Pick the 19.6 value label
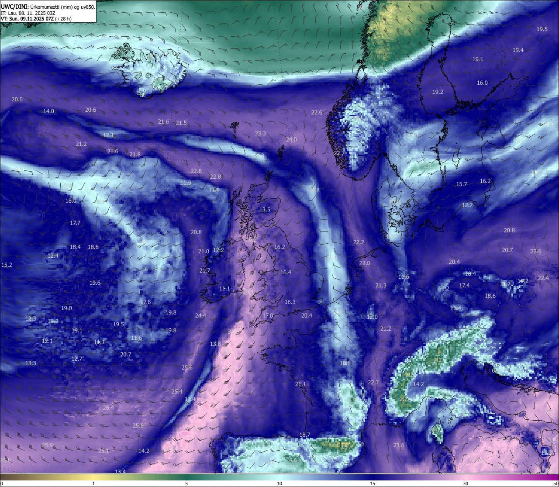The width and height of the screenshot is (559, 487). 95,283
